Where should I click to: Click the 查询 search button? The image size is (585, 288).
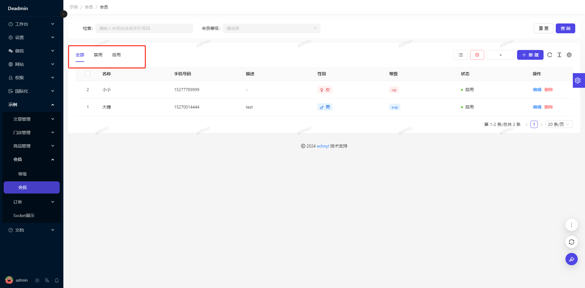point(565,28)
